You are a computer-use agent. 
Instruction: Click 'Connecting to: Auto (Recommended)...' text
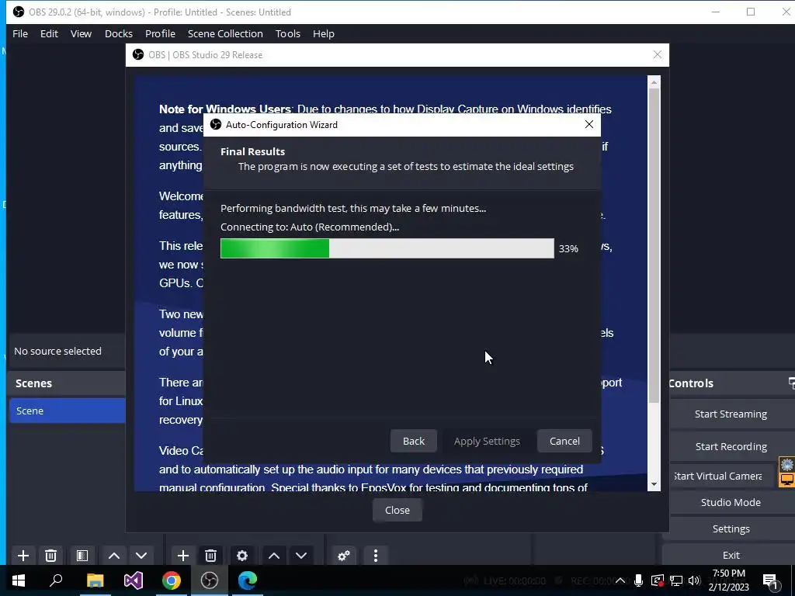click(310, 227)
